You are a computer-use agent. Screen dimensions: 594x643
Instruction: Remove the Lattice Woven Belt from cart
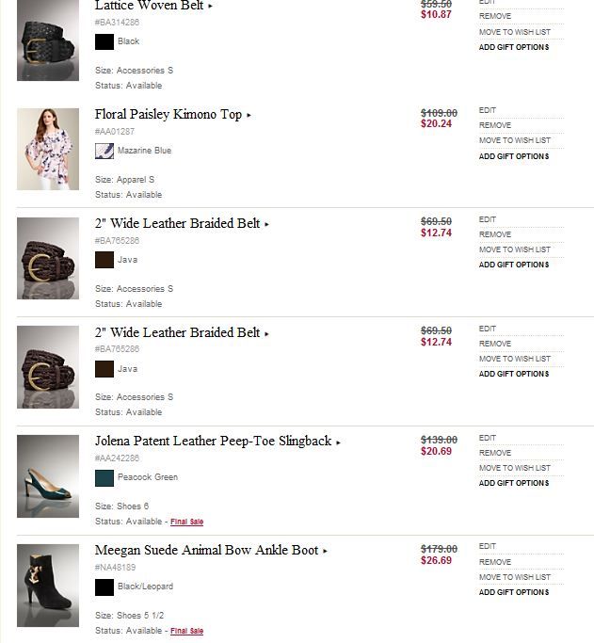click(x=495, y=16)
